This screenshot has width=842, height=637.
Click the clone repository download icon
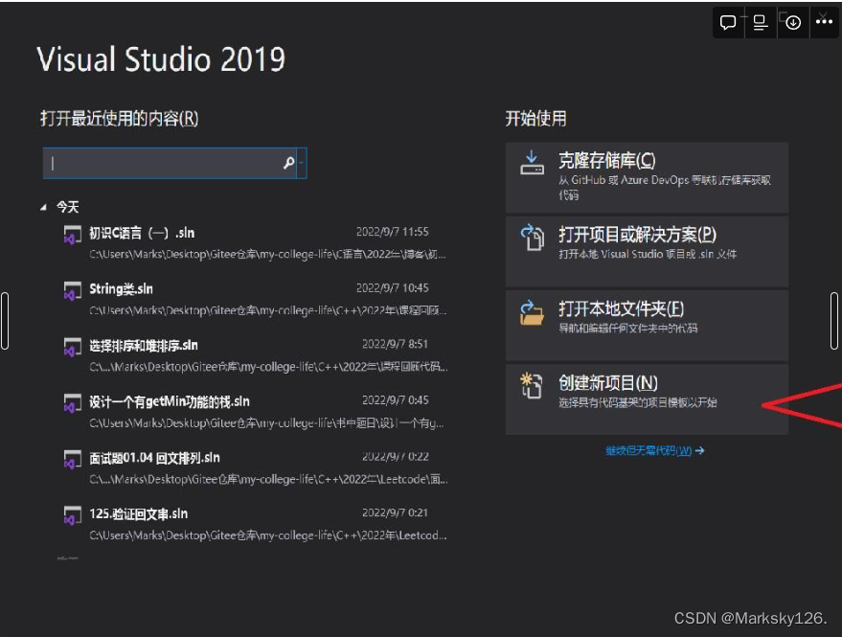point(532,163)
